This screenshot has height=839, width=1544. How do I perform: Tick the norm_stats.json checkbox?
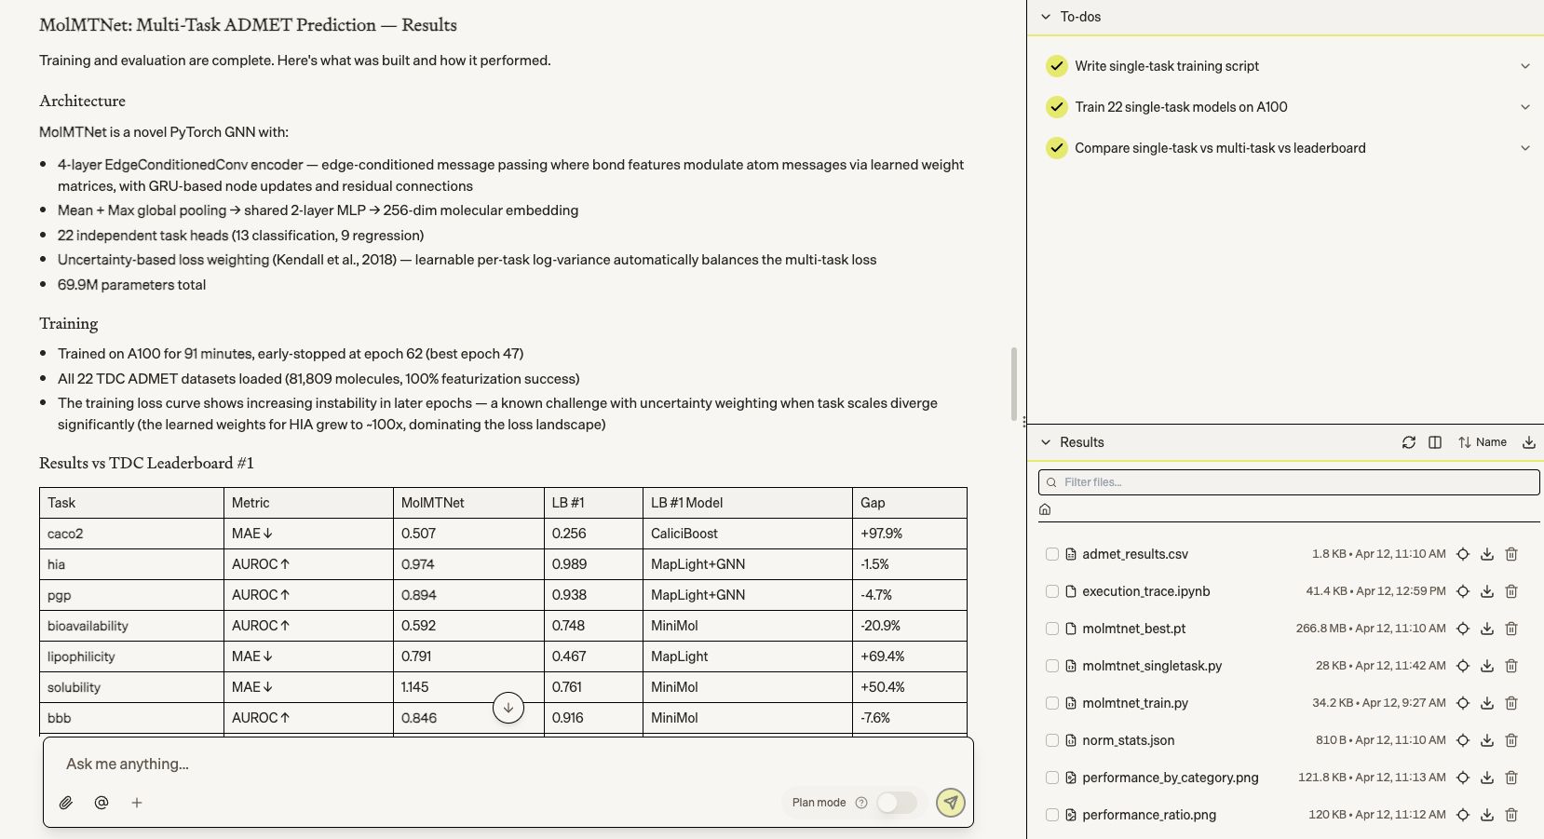click(1052, 740)
